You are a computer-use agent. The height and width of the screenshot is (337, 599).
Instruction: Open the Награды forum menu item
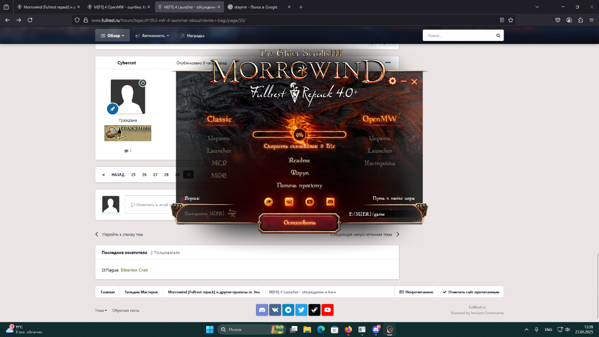(x=192, y=36)
